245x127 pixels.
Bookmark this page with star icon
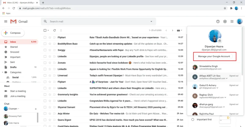pos(225,8)
